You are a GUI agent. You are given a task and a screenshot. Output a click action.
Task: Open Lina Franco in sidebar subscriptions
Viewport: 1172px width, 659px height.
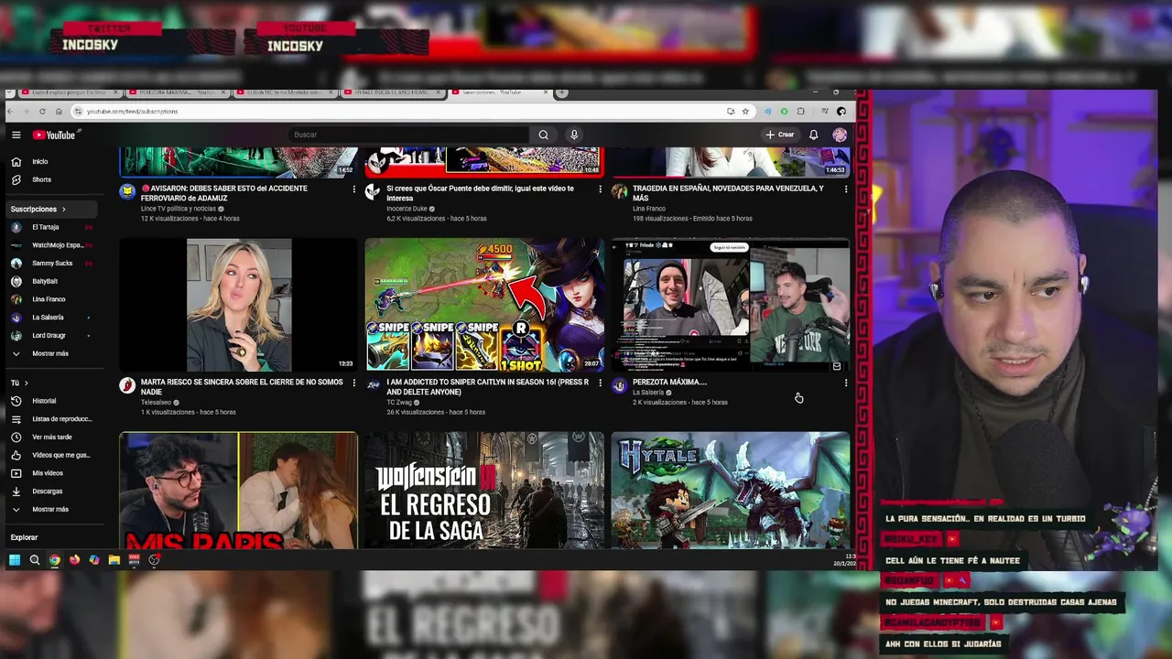tap(53, 299)
